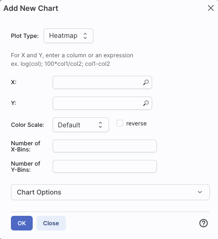Click the Close button
This screenshot has width=218, height=239.
[51, 223]
